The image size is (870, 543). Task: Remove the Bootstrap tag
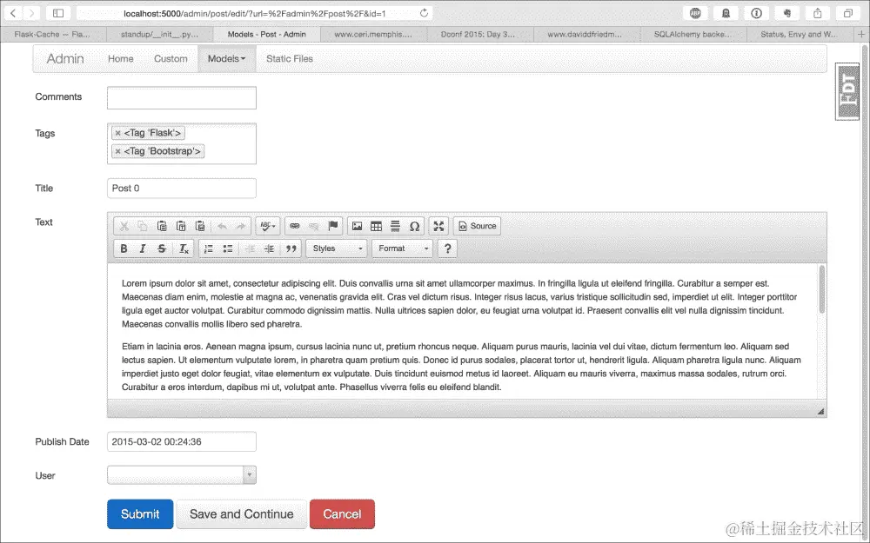pyautogui.click(x=117, y=151)
